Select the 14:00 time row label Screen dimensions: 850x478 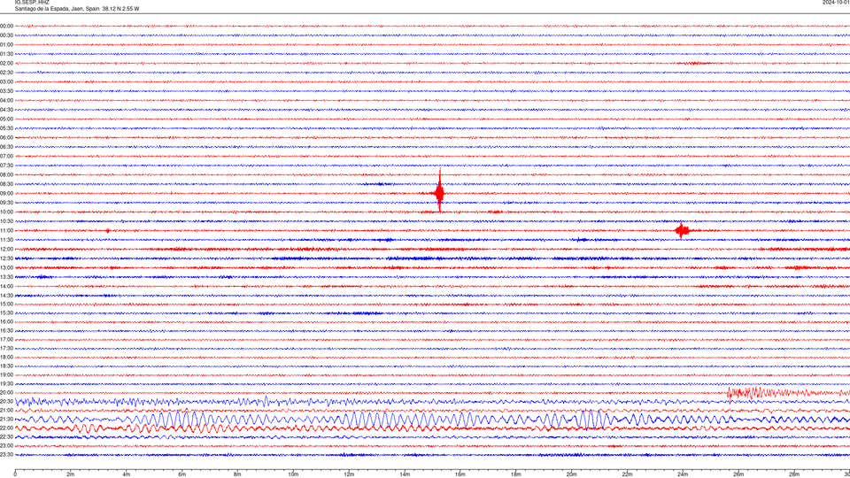pos(6,286)
